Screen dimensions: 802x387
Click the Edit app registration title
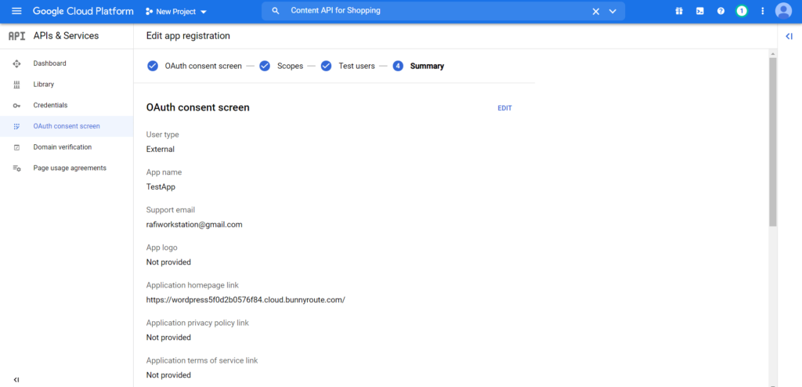(188, 36)
